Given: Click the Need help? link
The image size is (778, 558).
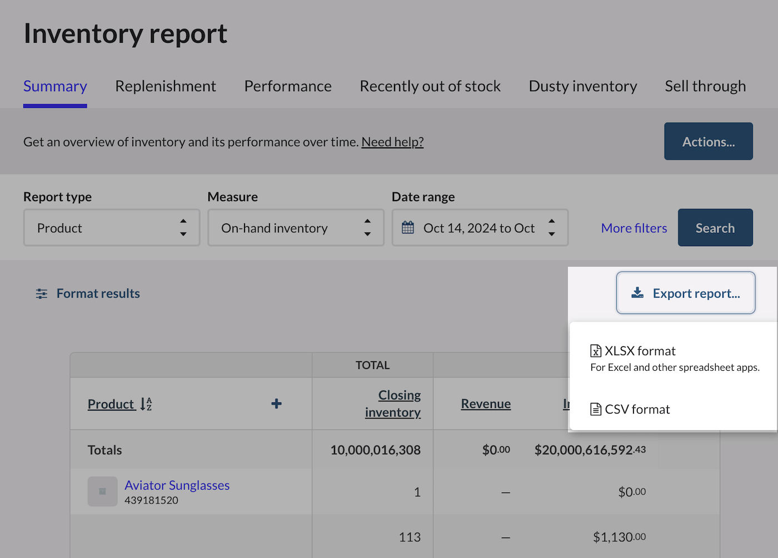Looking at the screenshot, I should pos(392,142).
